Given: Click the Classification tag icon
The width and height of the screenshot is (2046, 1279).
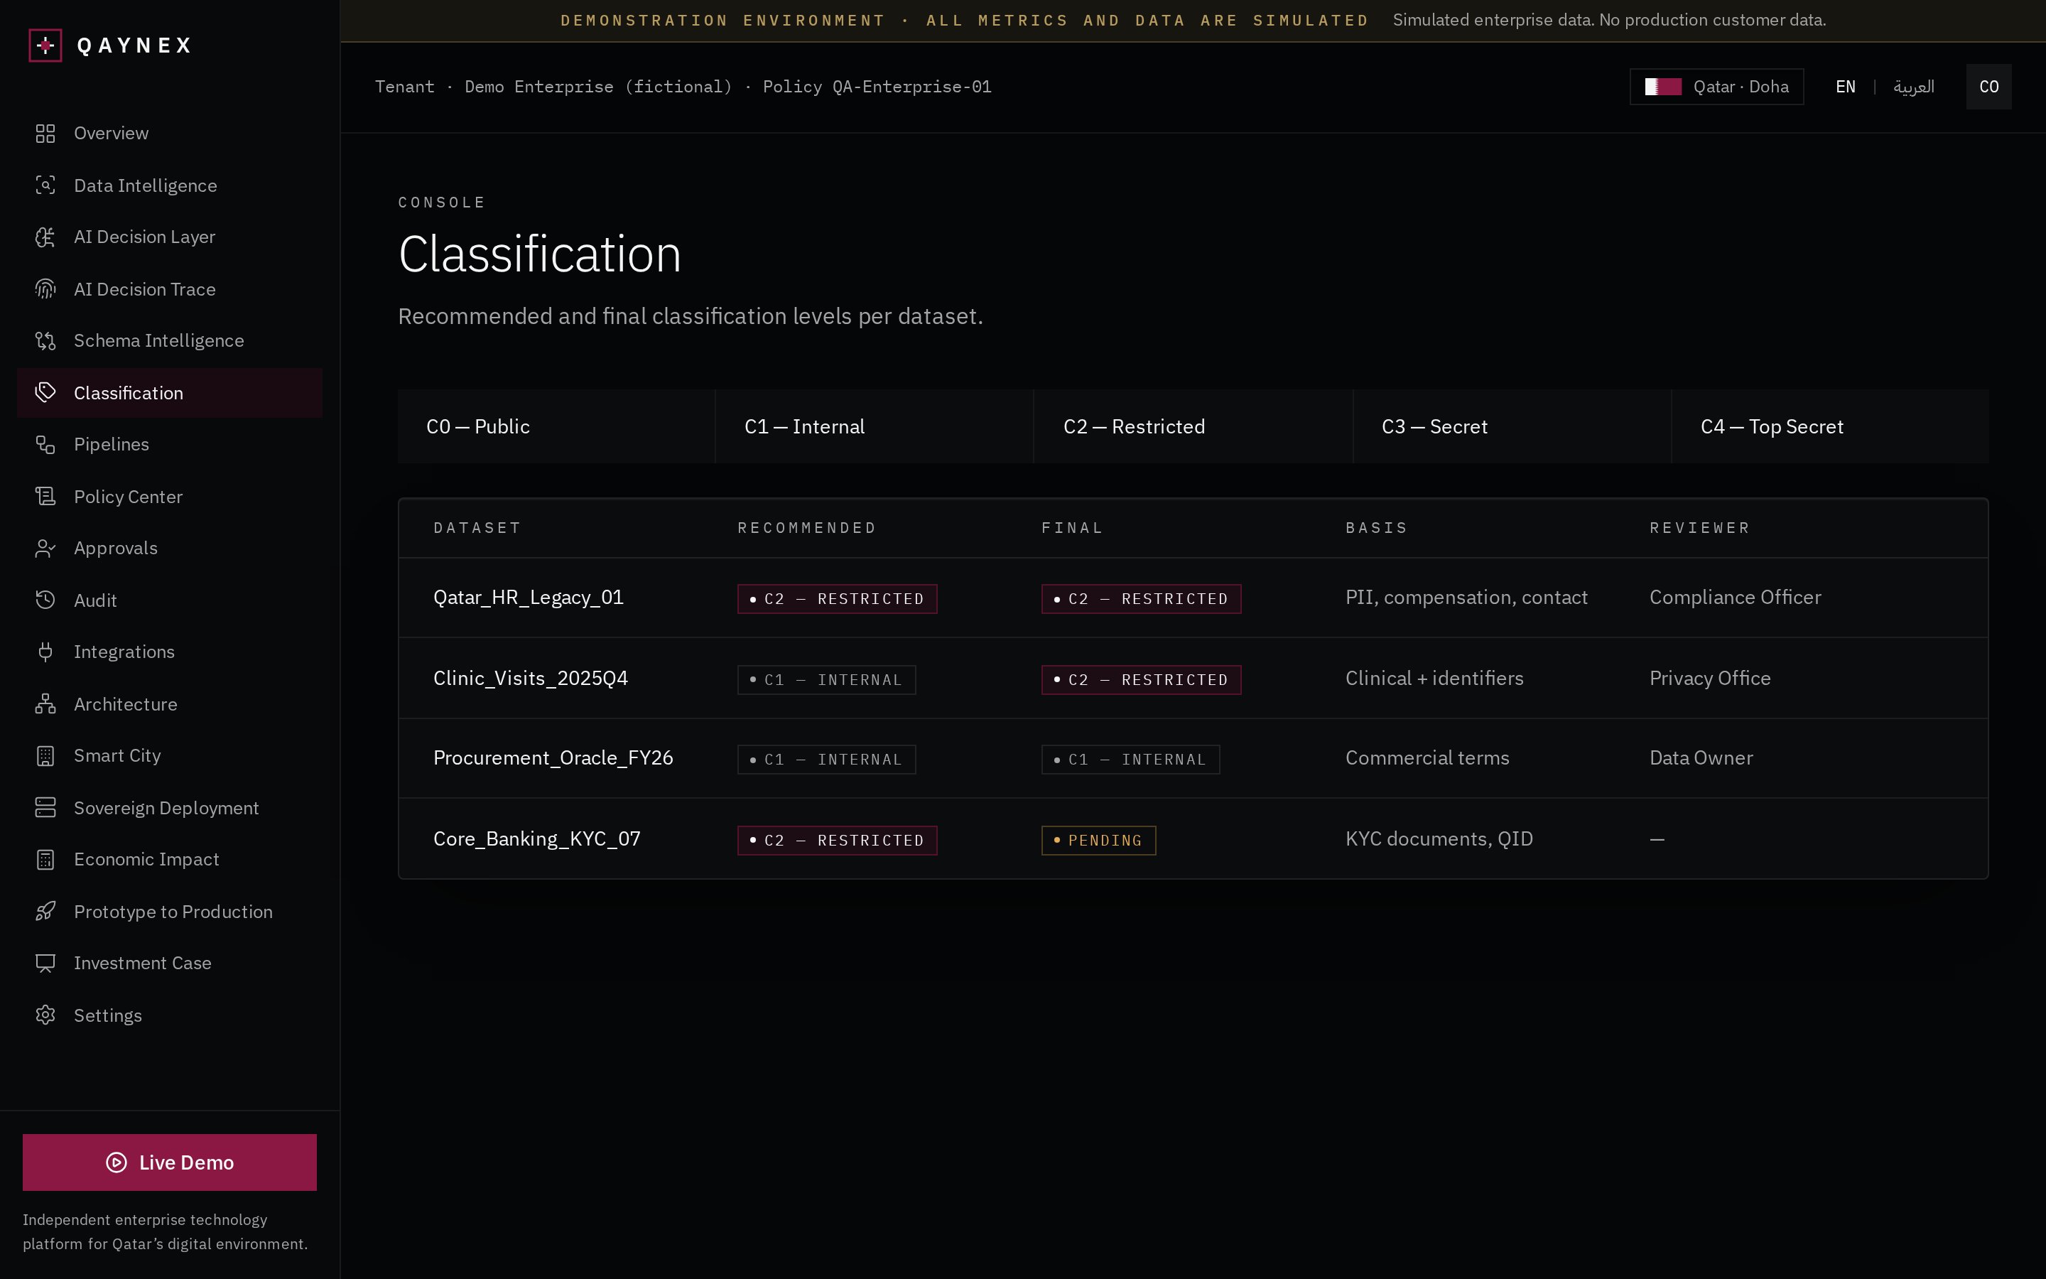Looking at the screenshot, I should point(45,392).
